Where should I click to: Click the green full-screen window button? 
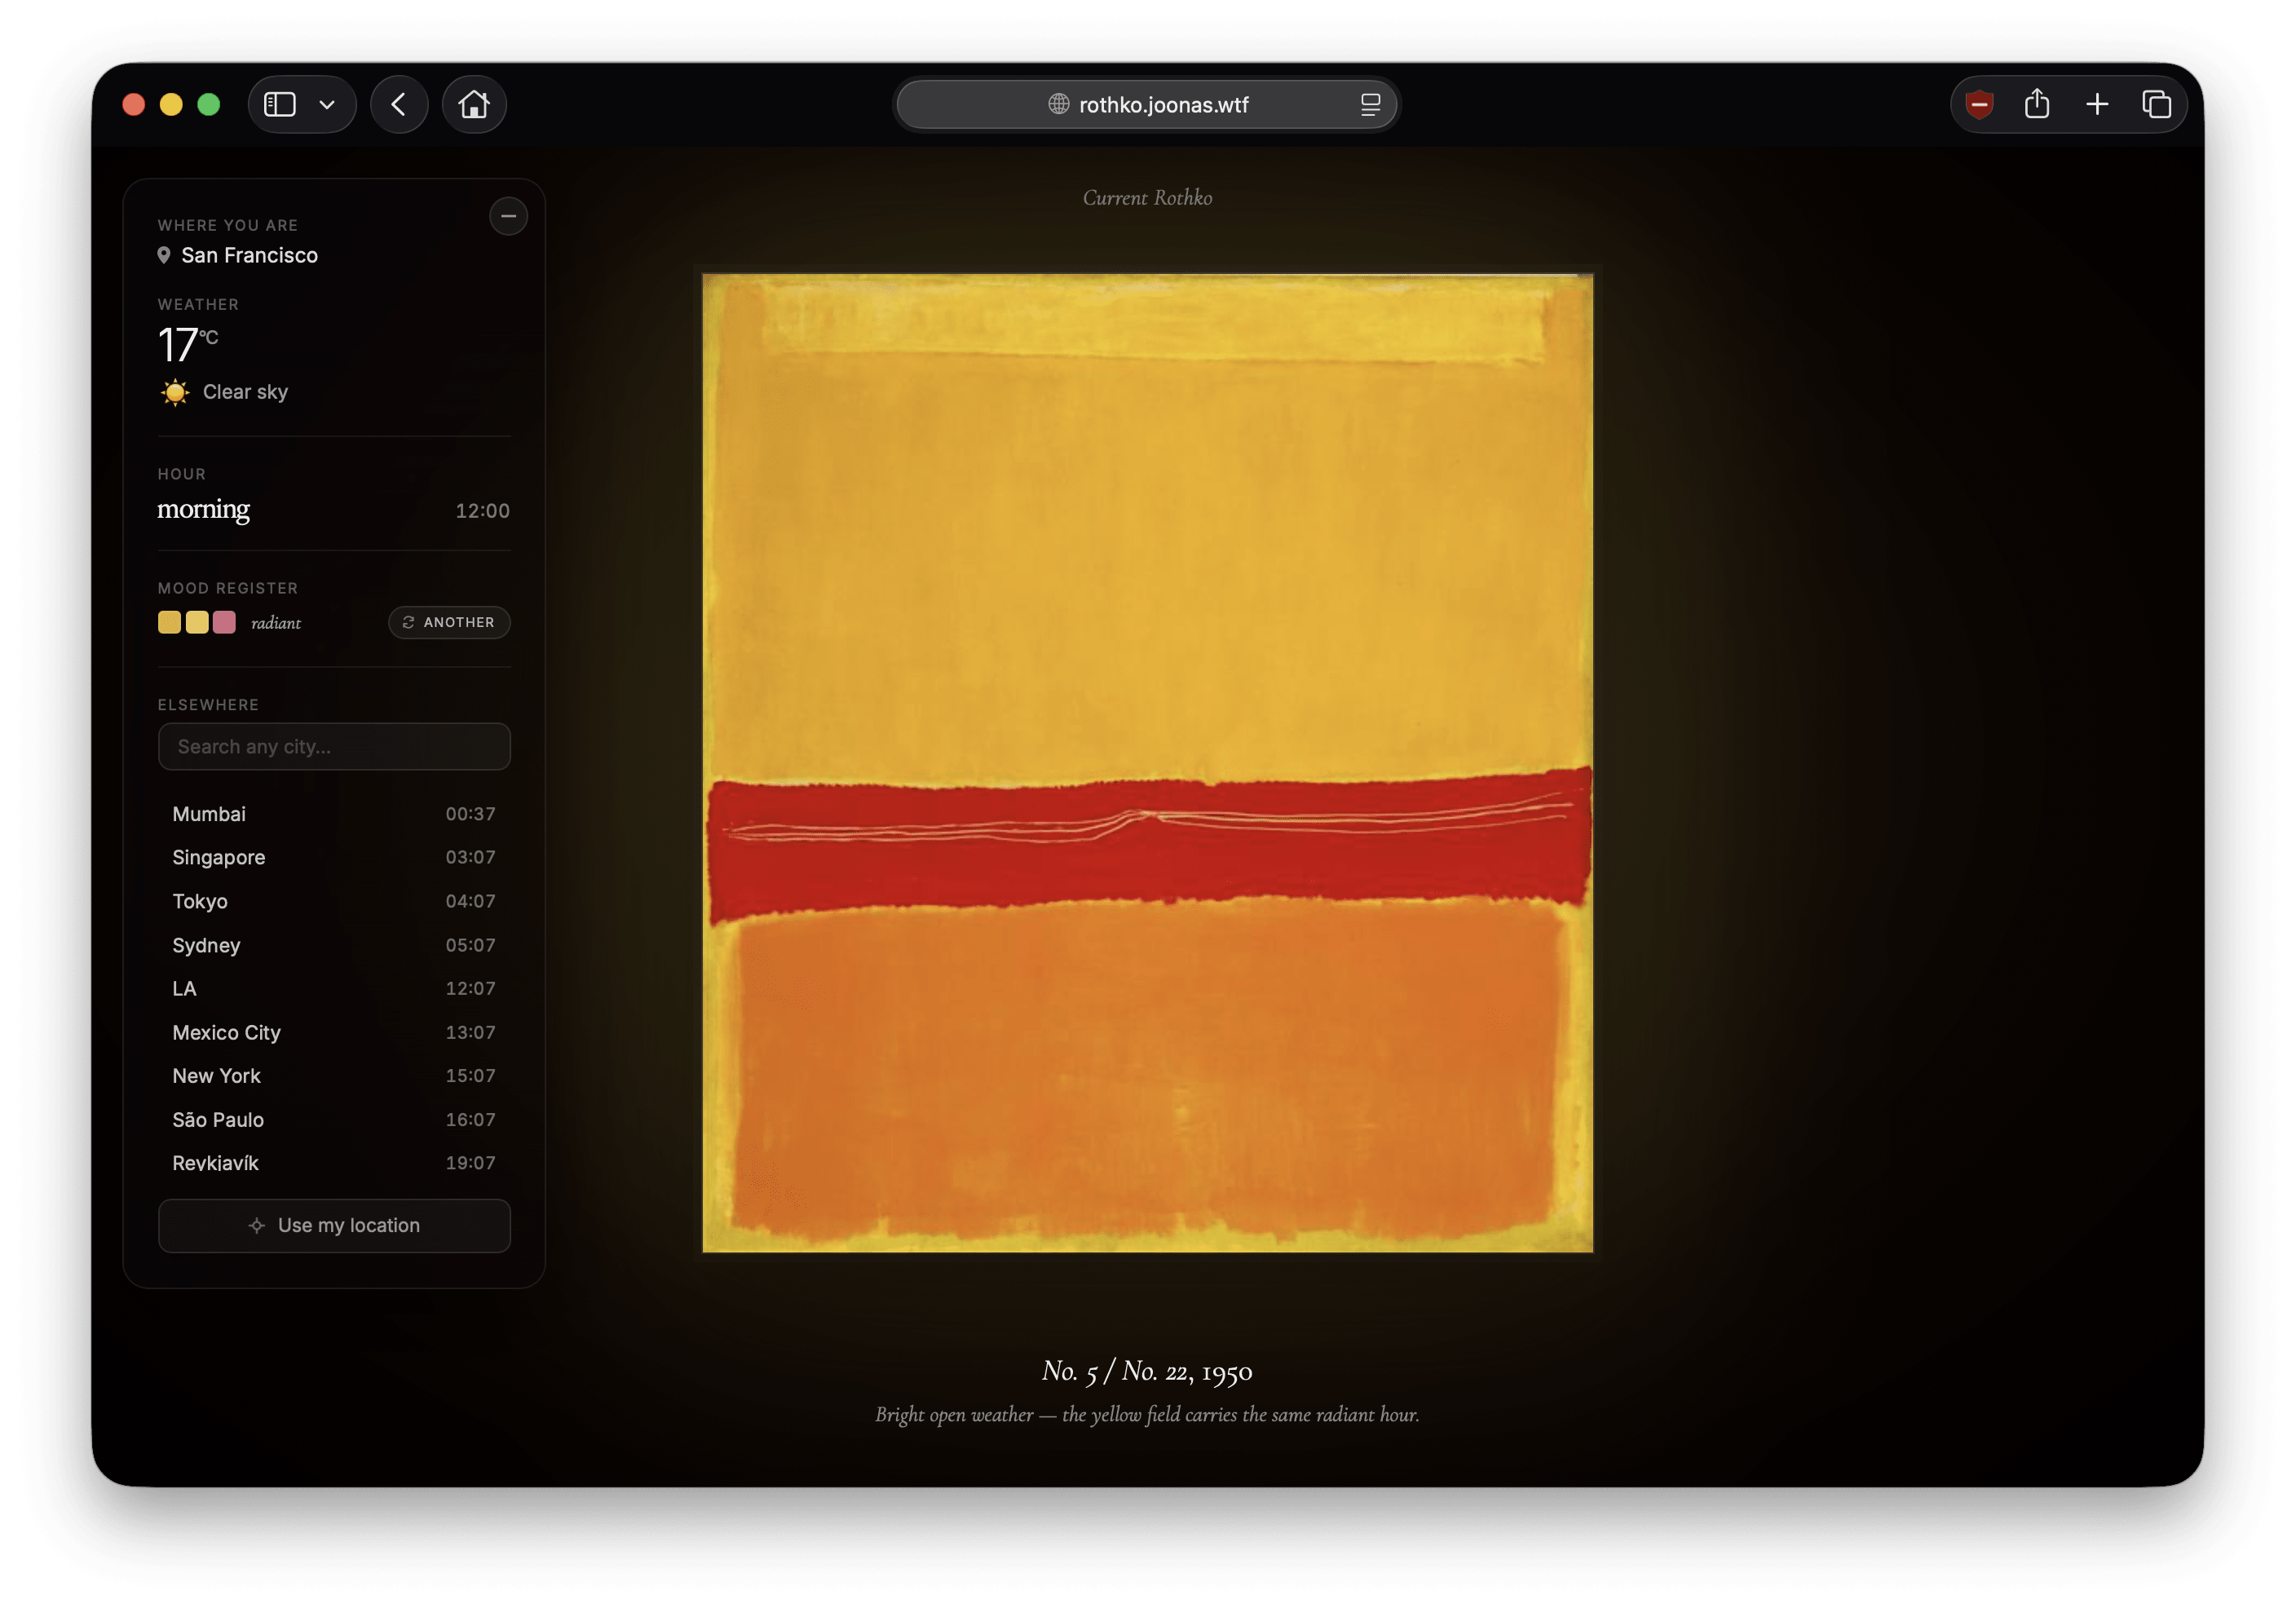[209, 104]
